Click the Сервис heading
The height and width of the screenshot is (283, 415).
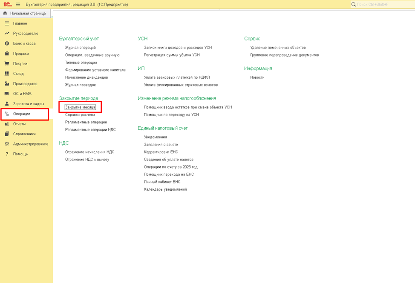pyautogui.click(x=252, y=39)
